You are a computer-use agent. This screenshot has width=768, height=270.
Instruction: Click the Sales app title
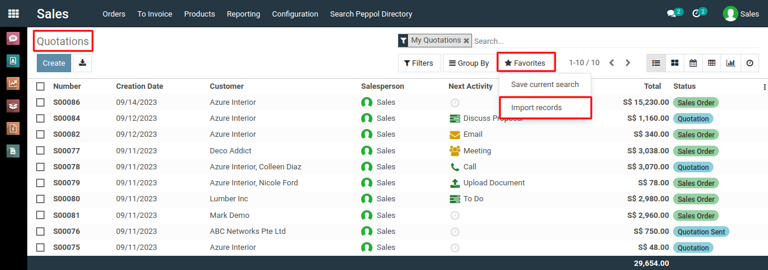coord(53,14)
